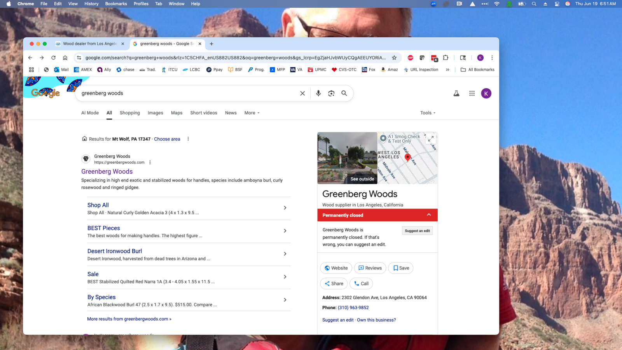Expand the map in the knowledge panel
This screenshot has width=622, height=350.
(x=430, y=138)
